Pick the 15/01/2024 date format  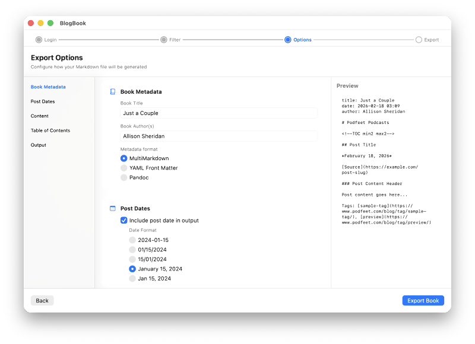pyautogui.click(x=132, y=259)
